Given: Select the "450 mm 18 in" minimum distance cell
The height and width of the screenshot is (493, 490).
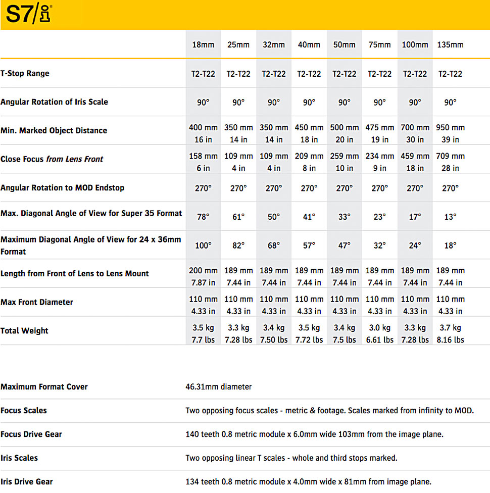Looking at the screenshot, I should [x=309, y=133].
